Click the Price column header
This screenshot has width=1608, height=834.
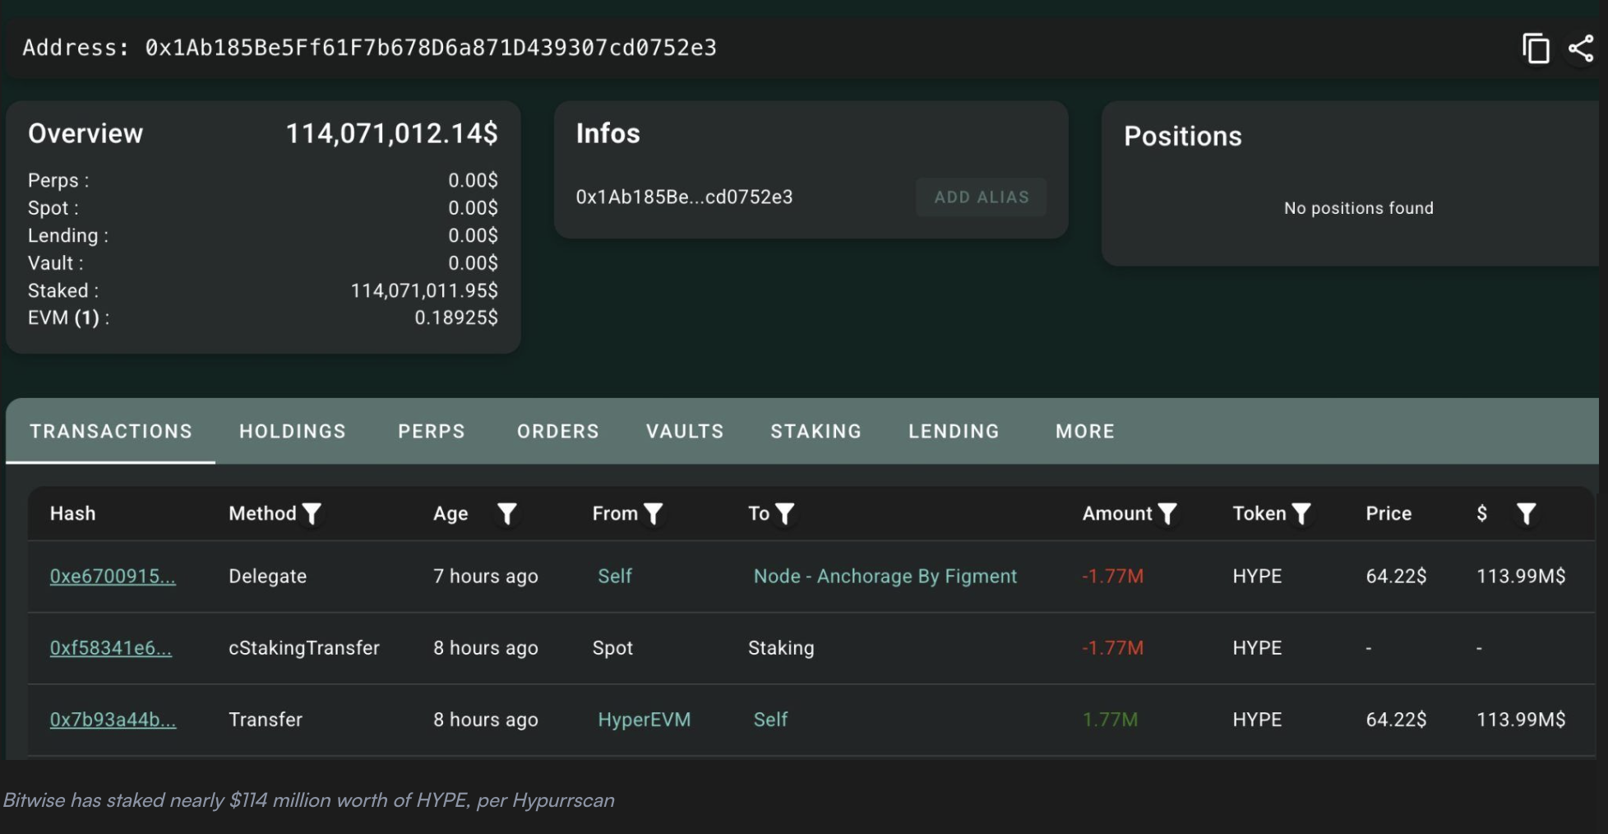pyautogui.click(x=1389, y=513)
